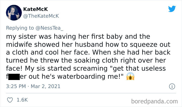Click the screaming face emoji
Screen dimensions: 182x107
coord(130,76)
